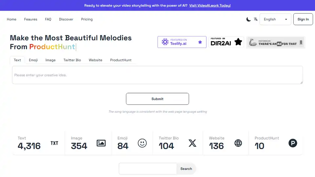Click the TXT icon in Text stats

click(54, 143)
